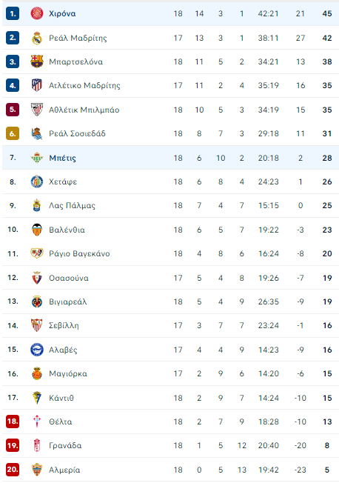Screen dimensions: 339x483
Task: Click the Athletic Bilbao crest icon
Action: click(x=37, y=110)
